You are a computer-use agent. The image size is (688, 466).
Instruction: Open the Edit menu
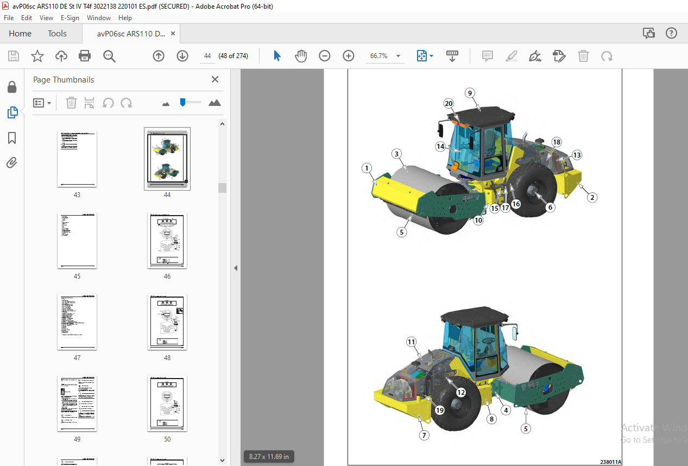coord(27,18)
